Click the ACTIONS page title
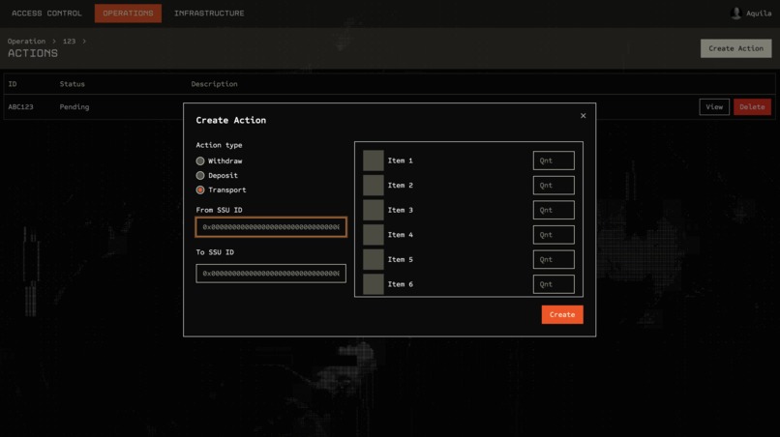This screenshot has width=780, height=437. tap(33, 53)
